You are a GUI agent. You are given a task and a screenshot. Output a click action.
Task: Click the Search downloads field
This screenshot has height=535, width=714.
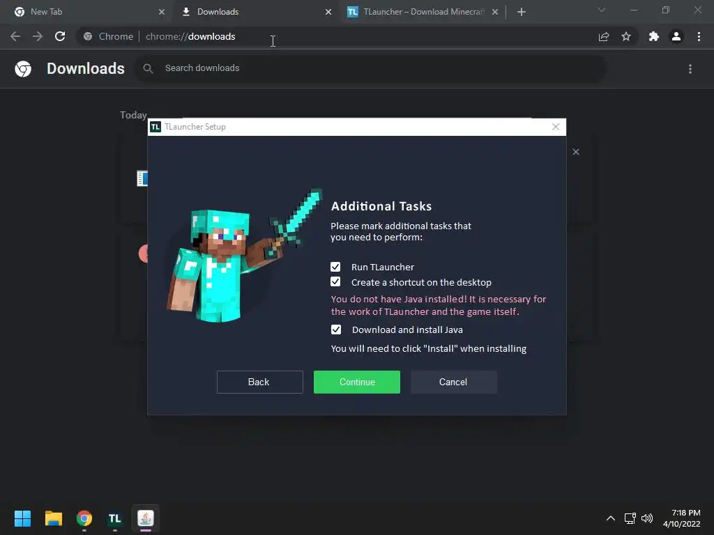pyautogui.click(x=370, y=68)
